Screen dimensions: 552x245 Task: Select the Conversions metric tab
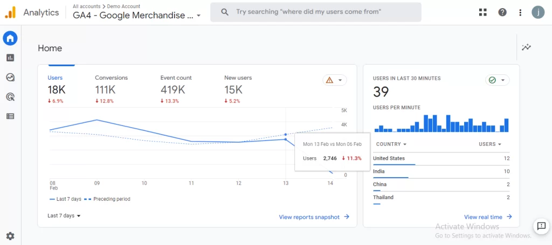pos(111,90)
